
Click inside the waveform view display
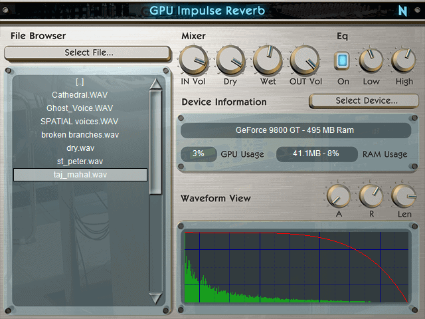[297, 267]
